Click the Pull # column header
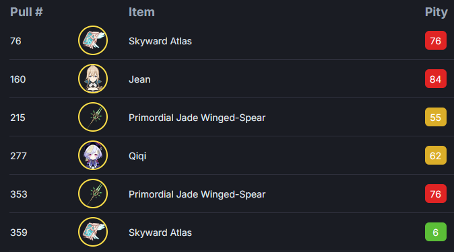 [26, 12]
